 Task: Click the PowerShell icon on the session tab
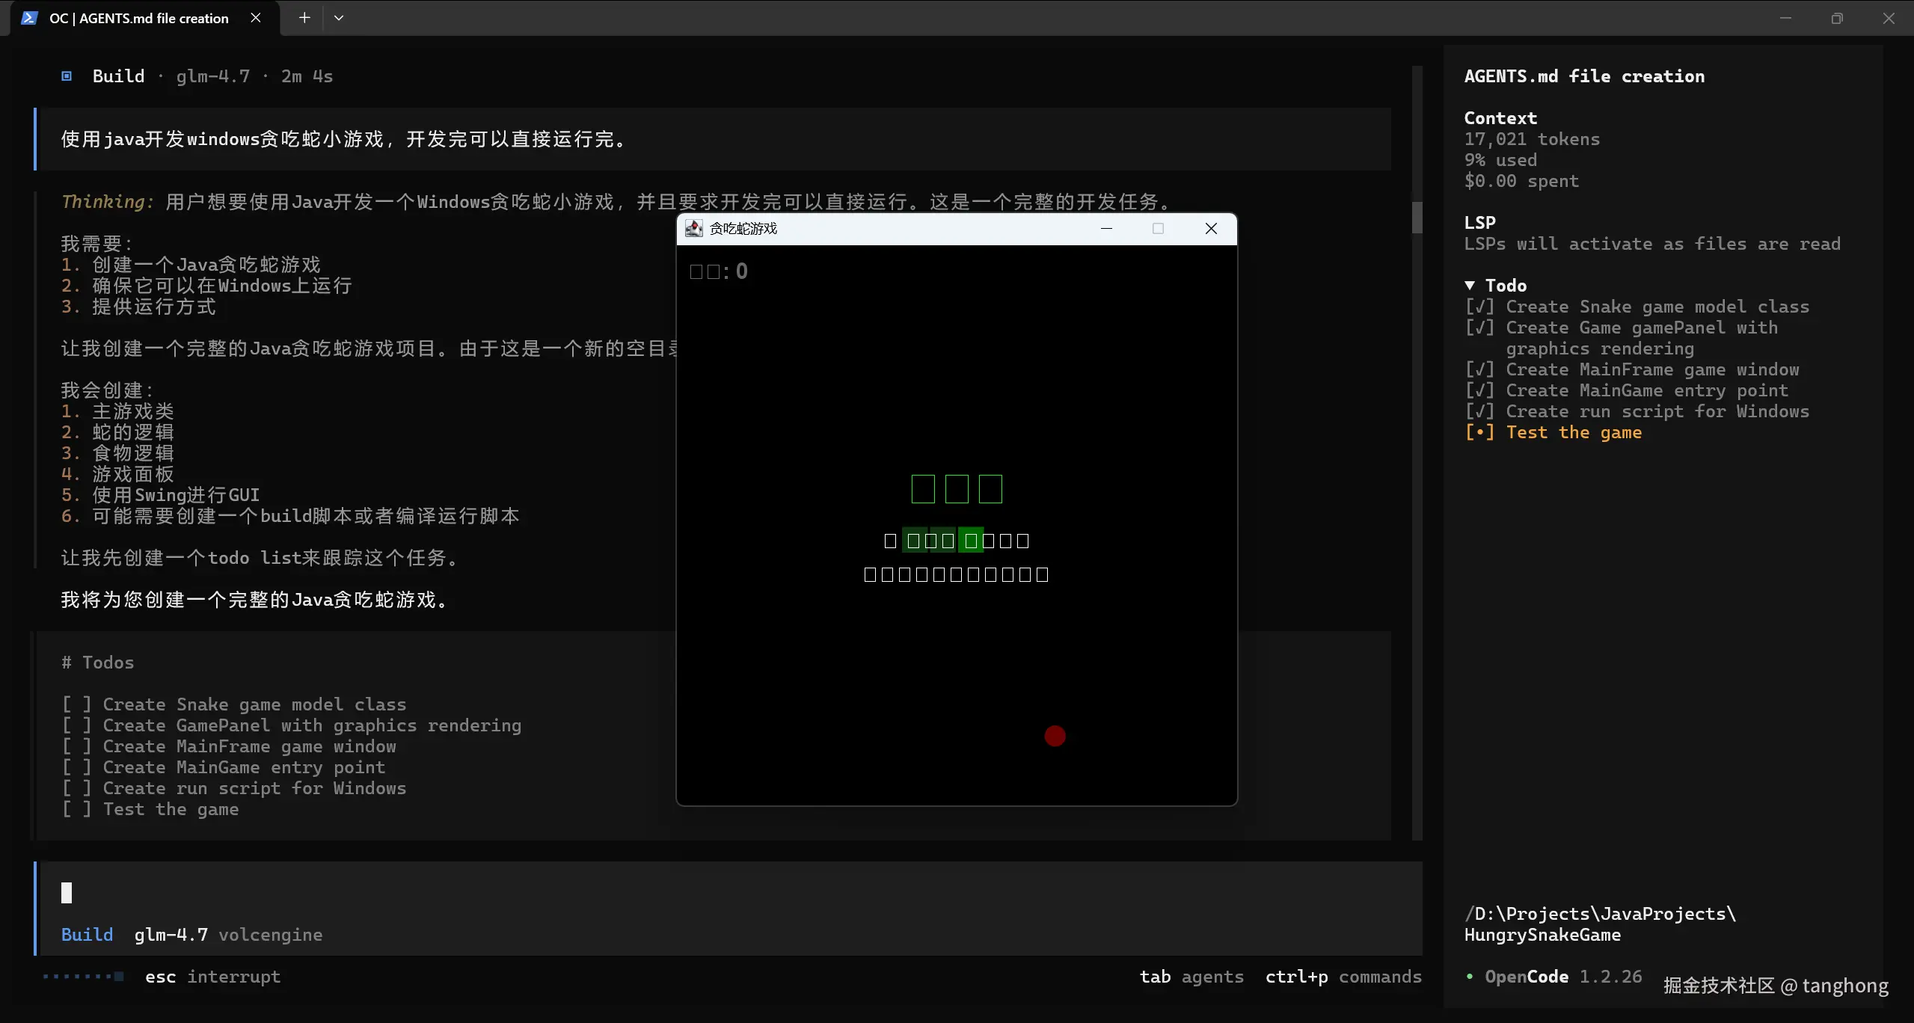click(x=28, y=18)
